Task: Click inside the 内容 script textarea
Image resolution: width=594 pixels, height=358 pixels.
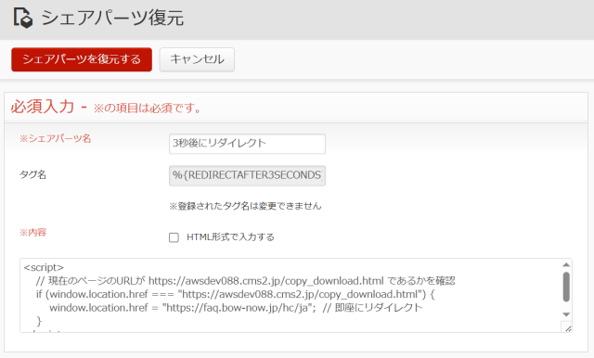Action: pyautogui.click(x=291, y=296)
